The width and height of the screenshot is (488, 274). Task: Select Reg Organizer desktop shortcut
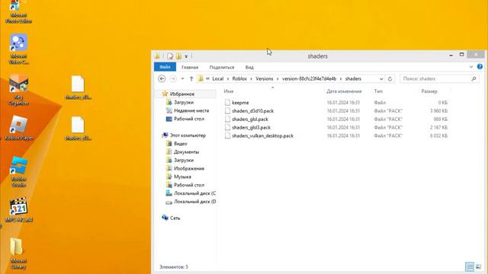pos(18,90)
